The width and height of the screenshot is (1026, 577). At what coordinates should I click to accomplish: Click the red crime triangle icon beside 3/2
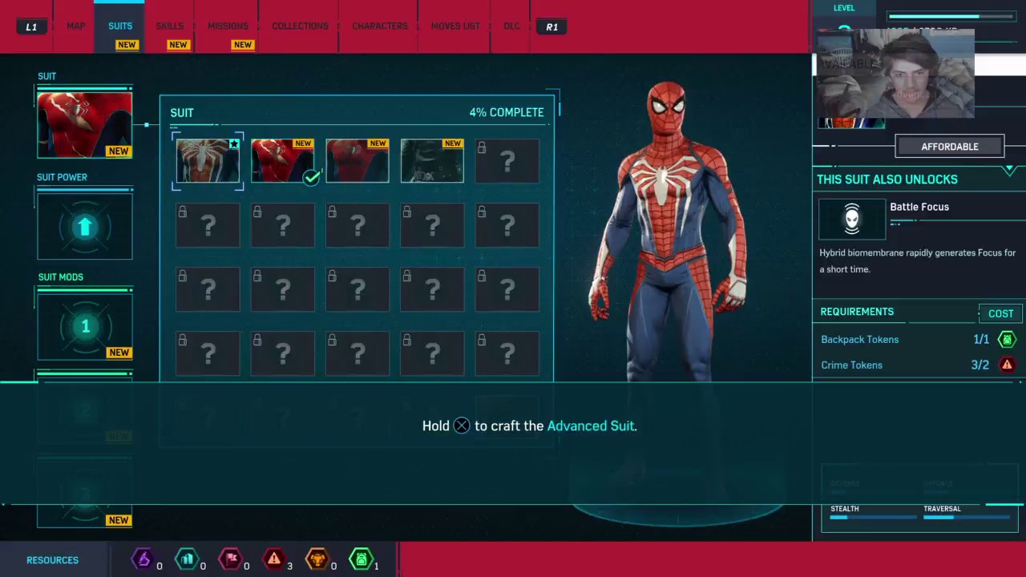click(x=1007, y=365)
